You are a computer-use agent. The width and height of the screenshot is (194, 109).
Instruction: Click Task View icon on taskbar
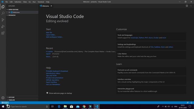click(x=52, y=106)
